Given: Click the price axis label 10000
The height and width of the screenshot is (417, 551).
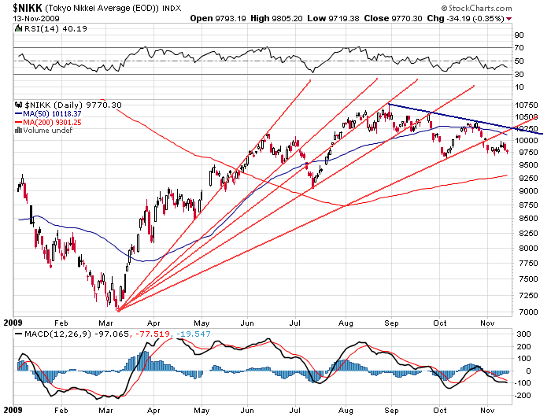Looking at the screenshot, I should point(527,141).
